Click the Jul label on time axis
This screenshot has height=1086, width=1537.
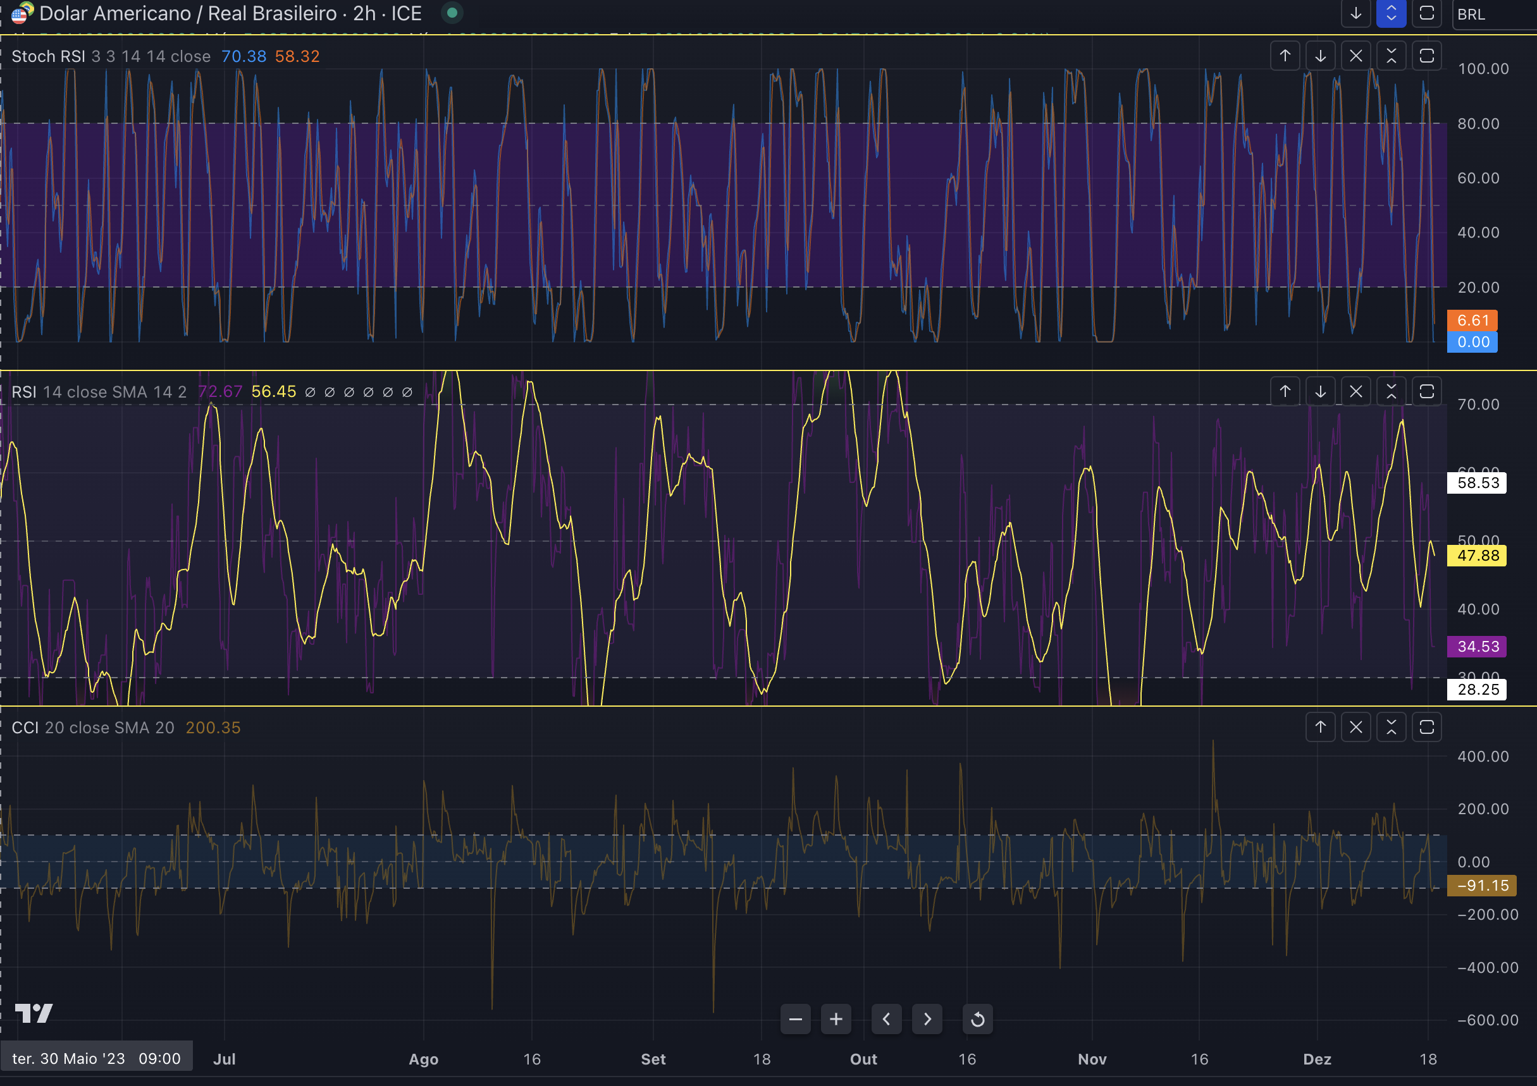tap(225, 1059)
